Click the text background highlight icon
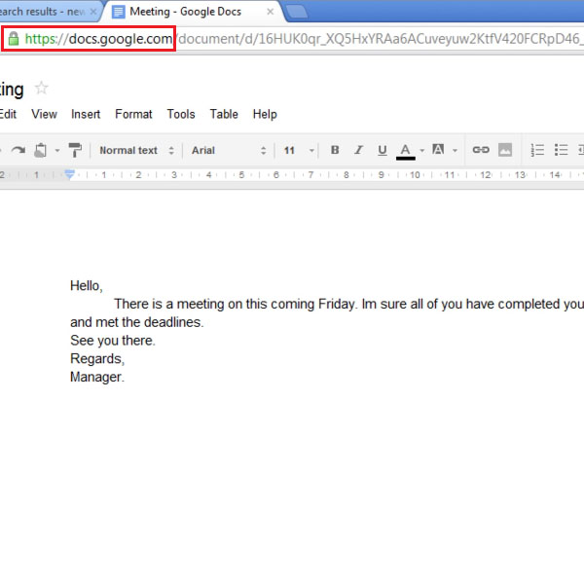Screen dimensions: 584x584 (438, 150)
